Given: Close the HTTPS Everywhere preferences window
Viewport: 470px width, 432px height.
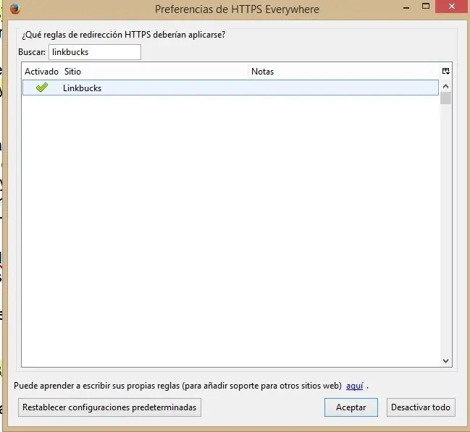Looking at the screenshot, I should click(x=452, y=7).
